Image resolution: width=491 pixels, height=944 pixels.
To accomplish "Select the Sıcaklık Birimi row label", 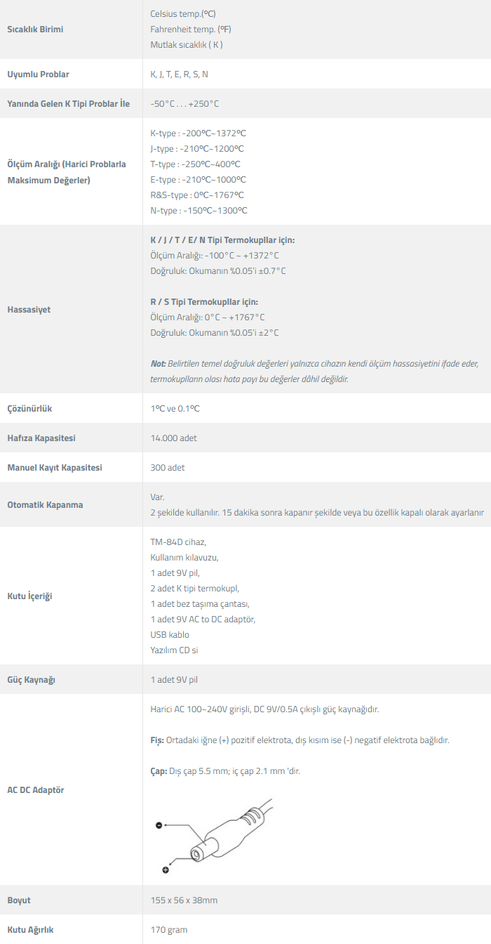I will pyautogui.click(x=40, y=29).
